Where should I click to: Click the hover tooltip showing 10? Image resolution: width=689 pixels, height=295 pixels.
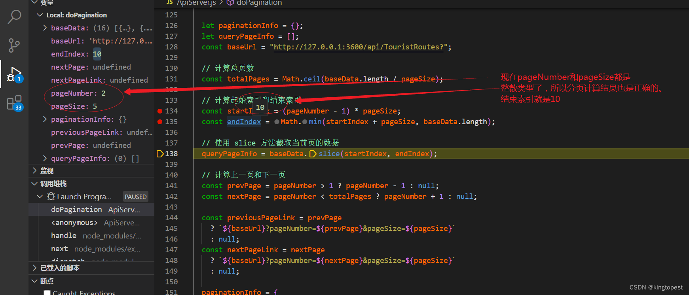[260, 108]
